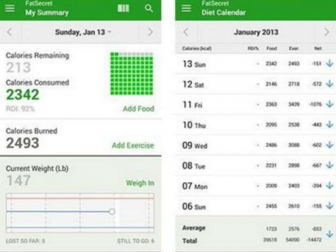Go to previous day arrow
Viewport: 336px width, 252px height.
coord(10,32)
